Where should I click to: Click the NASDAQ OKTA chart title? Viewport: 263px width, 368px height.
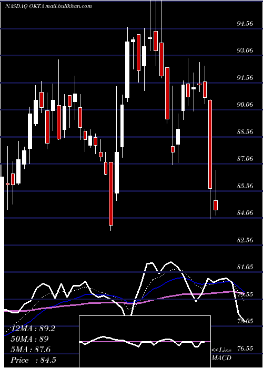pos(48,6)
